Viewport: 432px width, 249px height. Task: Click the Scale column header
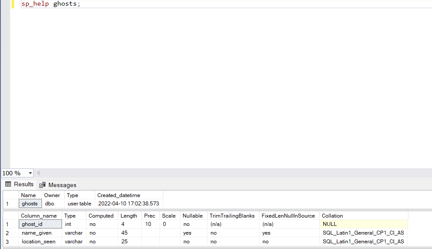[x=170, y=216]
